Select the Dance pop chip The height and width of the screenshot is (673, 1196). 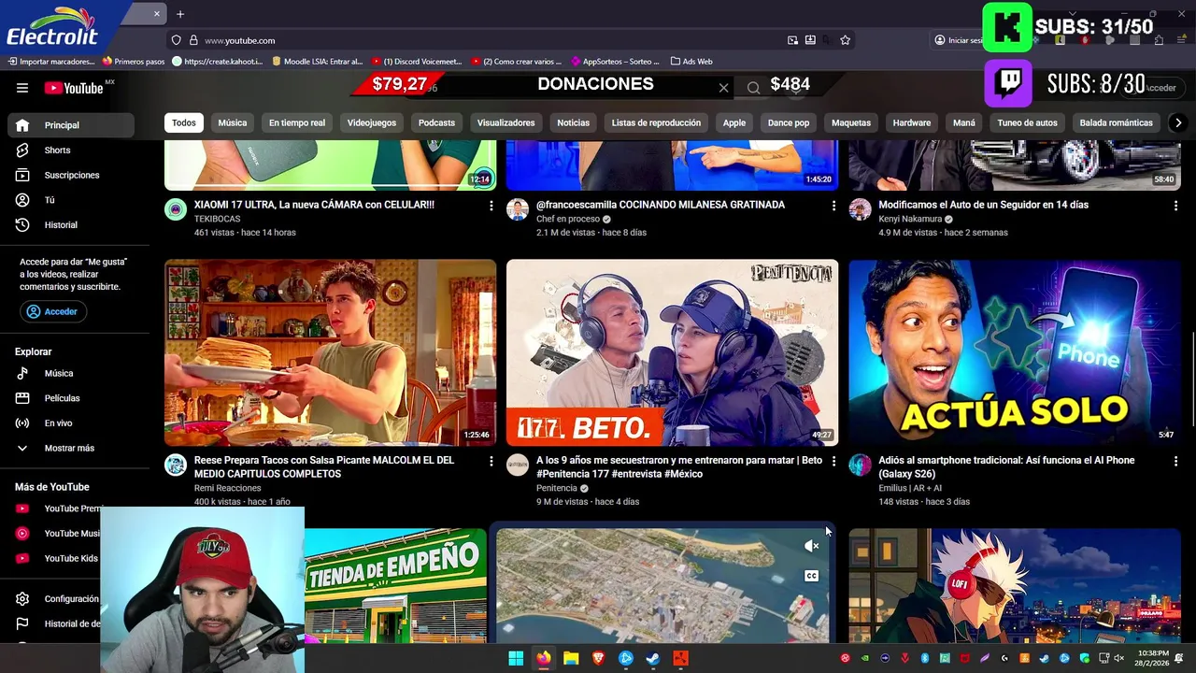[x=789, y=122]
